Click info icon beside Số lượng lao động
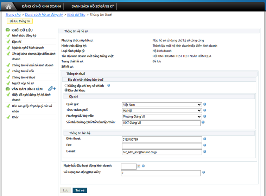 coord(203,173)
